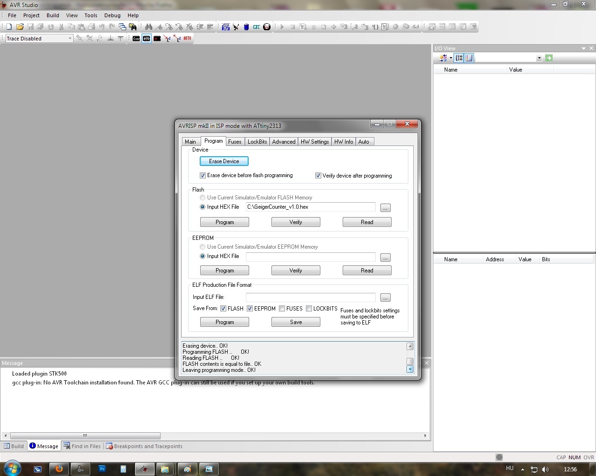Open Firefox from the taskbar
Image resolution: width=596 pixels, height=476 pixels.
pyautogui.click(x=59, y=469)
